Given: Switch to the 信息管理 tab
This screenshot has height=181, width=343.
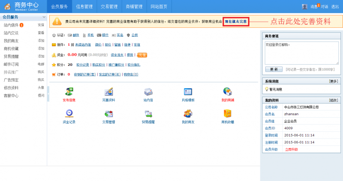Looking at the screenshot, I should pyautogui.click(x=84, y=6).
